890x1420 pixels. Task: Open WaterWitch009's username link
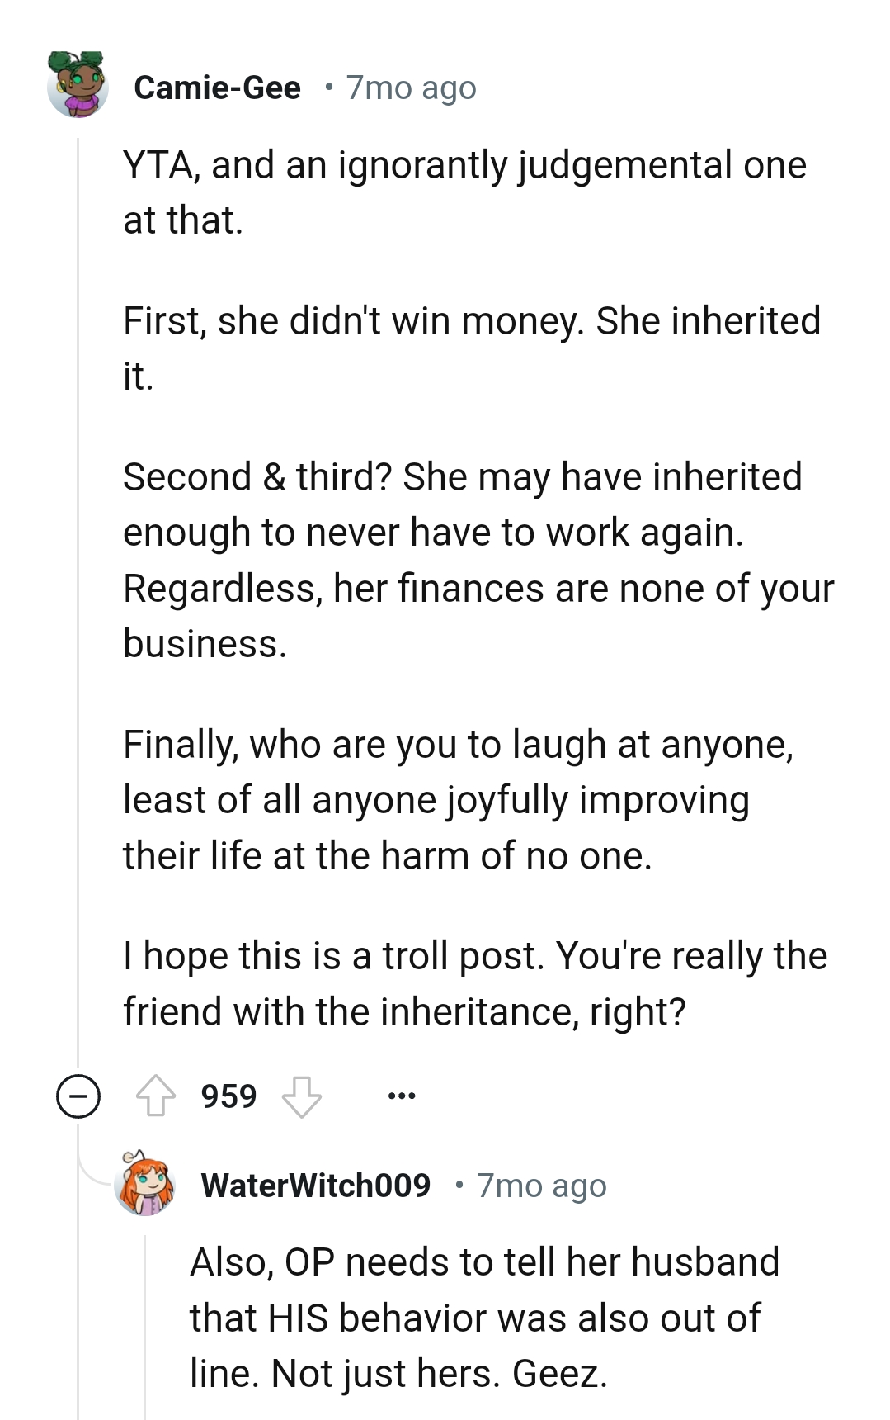click(316, 1186)
